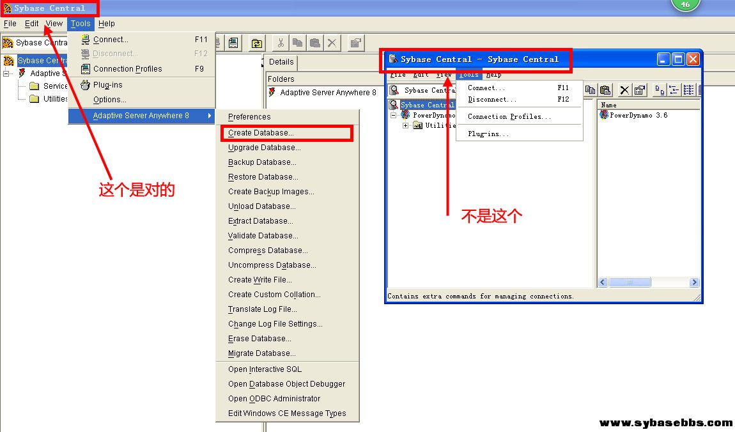Select Create Backup Images... in the submenu
This screenshot has width=735, height=432.
[x=288, y=192]
